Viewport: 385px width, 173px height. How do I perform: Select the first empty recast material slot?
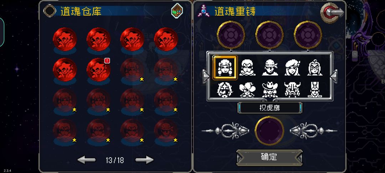231,35
